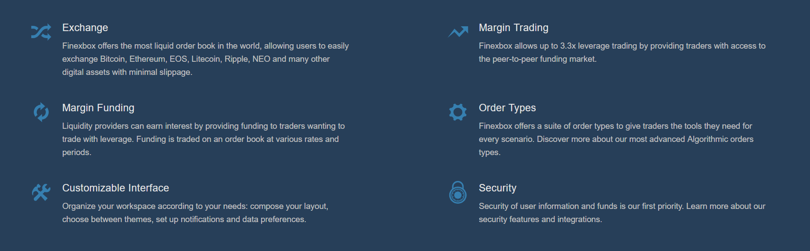Screen dimensions: 810x251
Task: Open the Security heading
Action: (x=498, y=188)
